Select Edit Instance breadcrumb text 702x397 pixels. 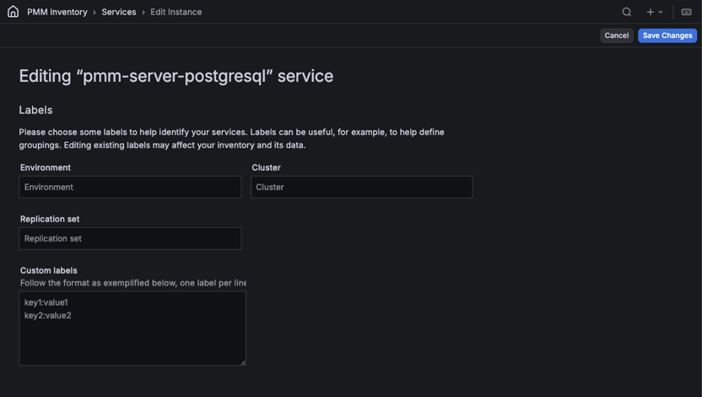[x=176, y=12]
